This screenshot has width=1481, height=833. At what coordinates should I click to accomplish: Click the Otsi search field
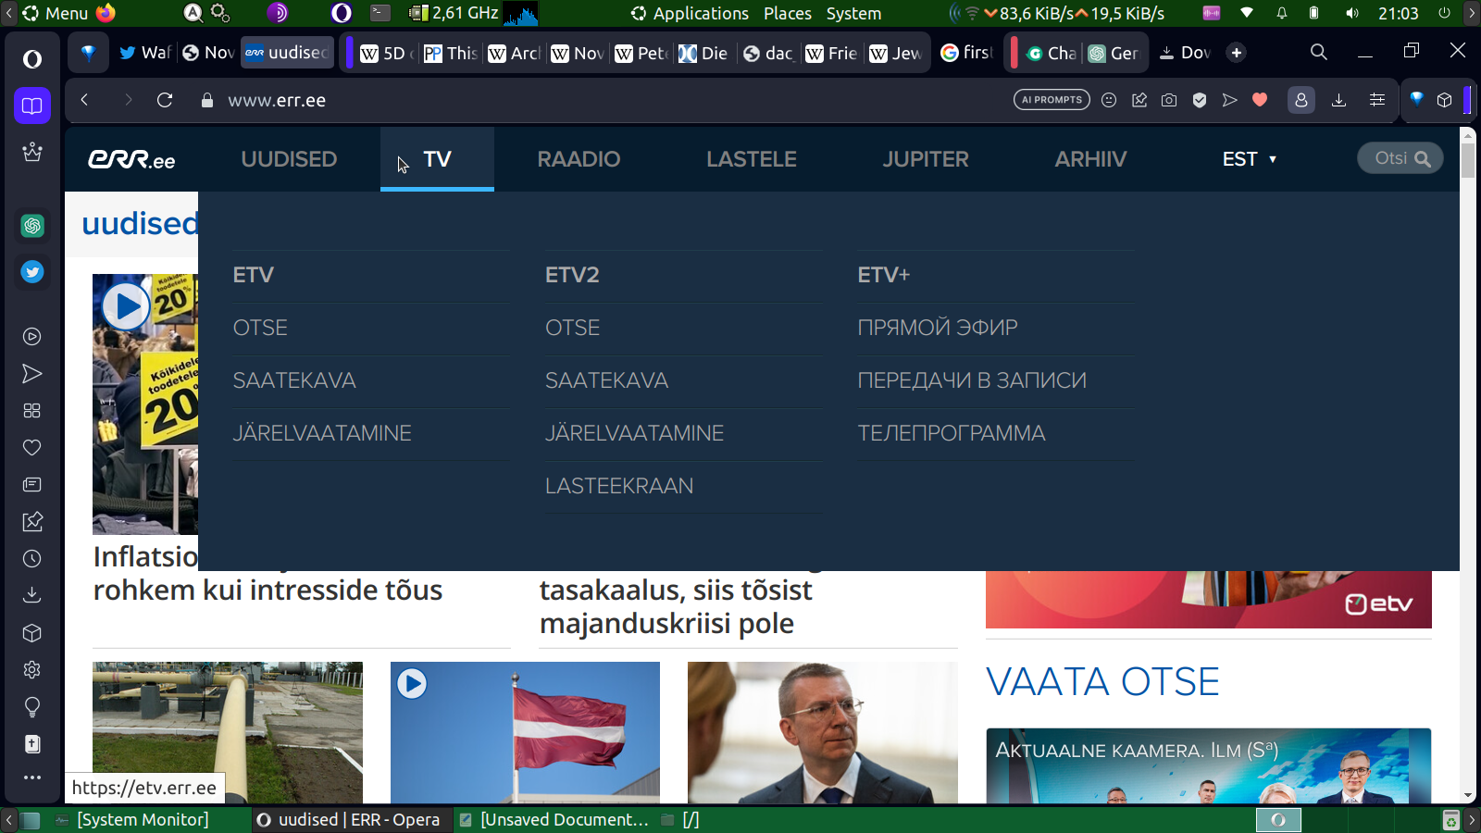(1400, 158)
